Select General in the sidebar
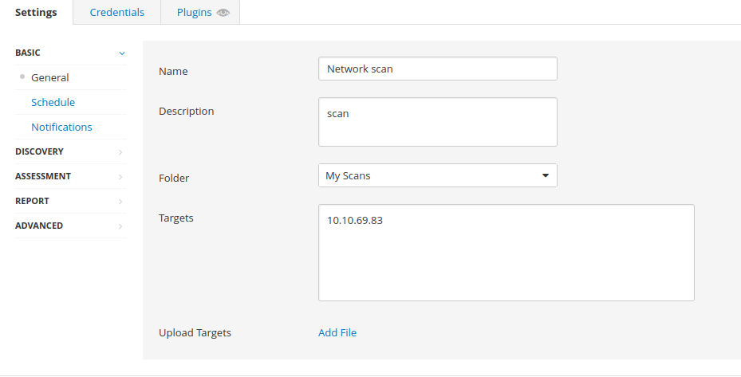Viewport: 741px width, 377px height. pyautogui.click(x=50, y=77)
